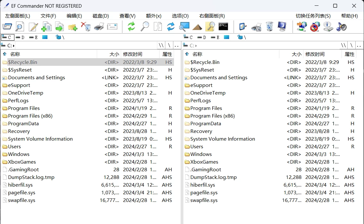The width and height of the screenshot is (364, 224).
Task: Click the new folder creation icon
Action: pyautogui.click(x=72, y=27)
